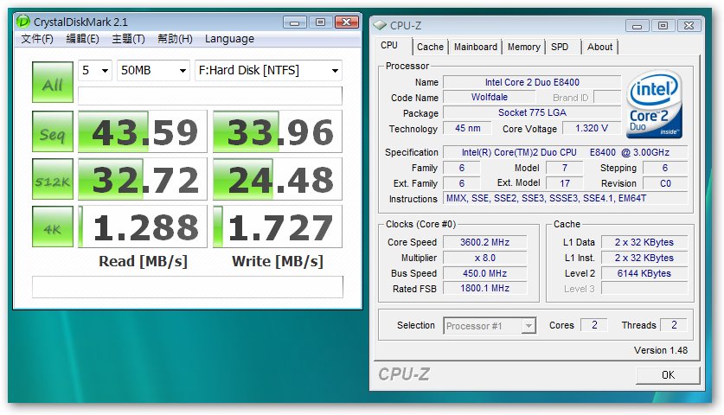The width and height of the screenshot is (724, 415).
Task: Open the test size dropdown showing 50MB
Action: (x=153, y=70)
